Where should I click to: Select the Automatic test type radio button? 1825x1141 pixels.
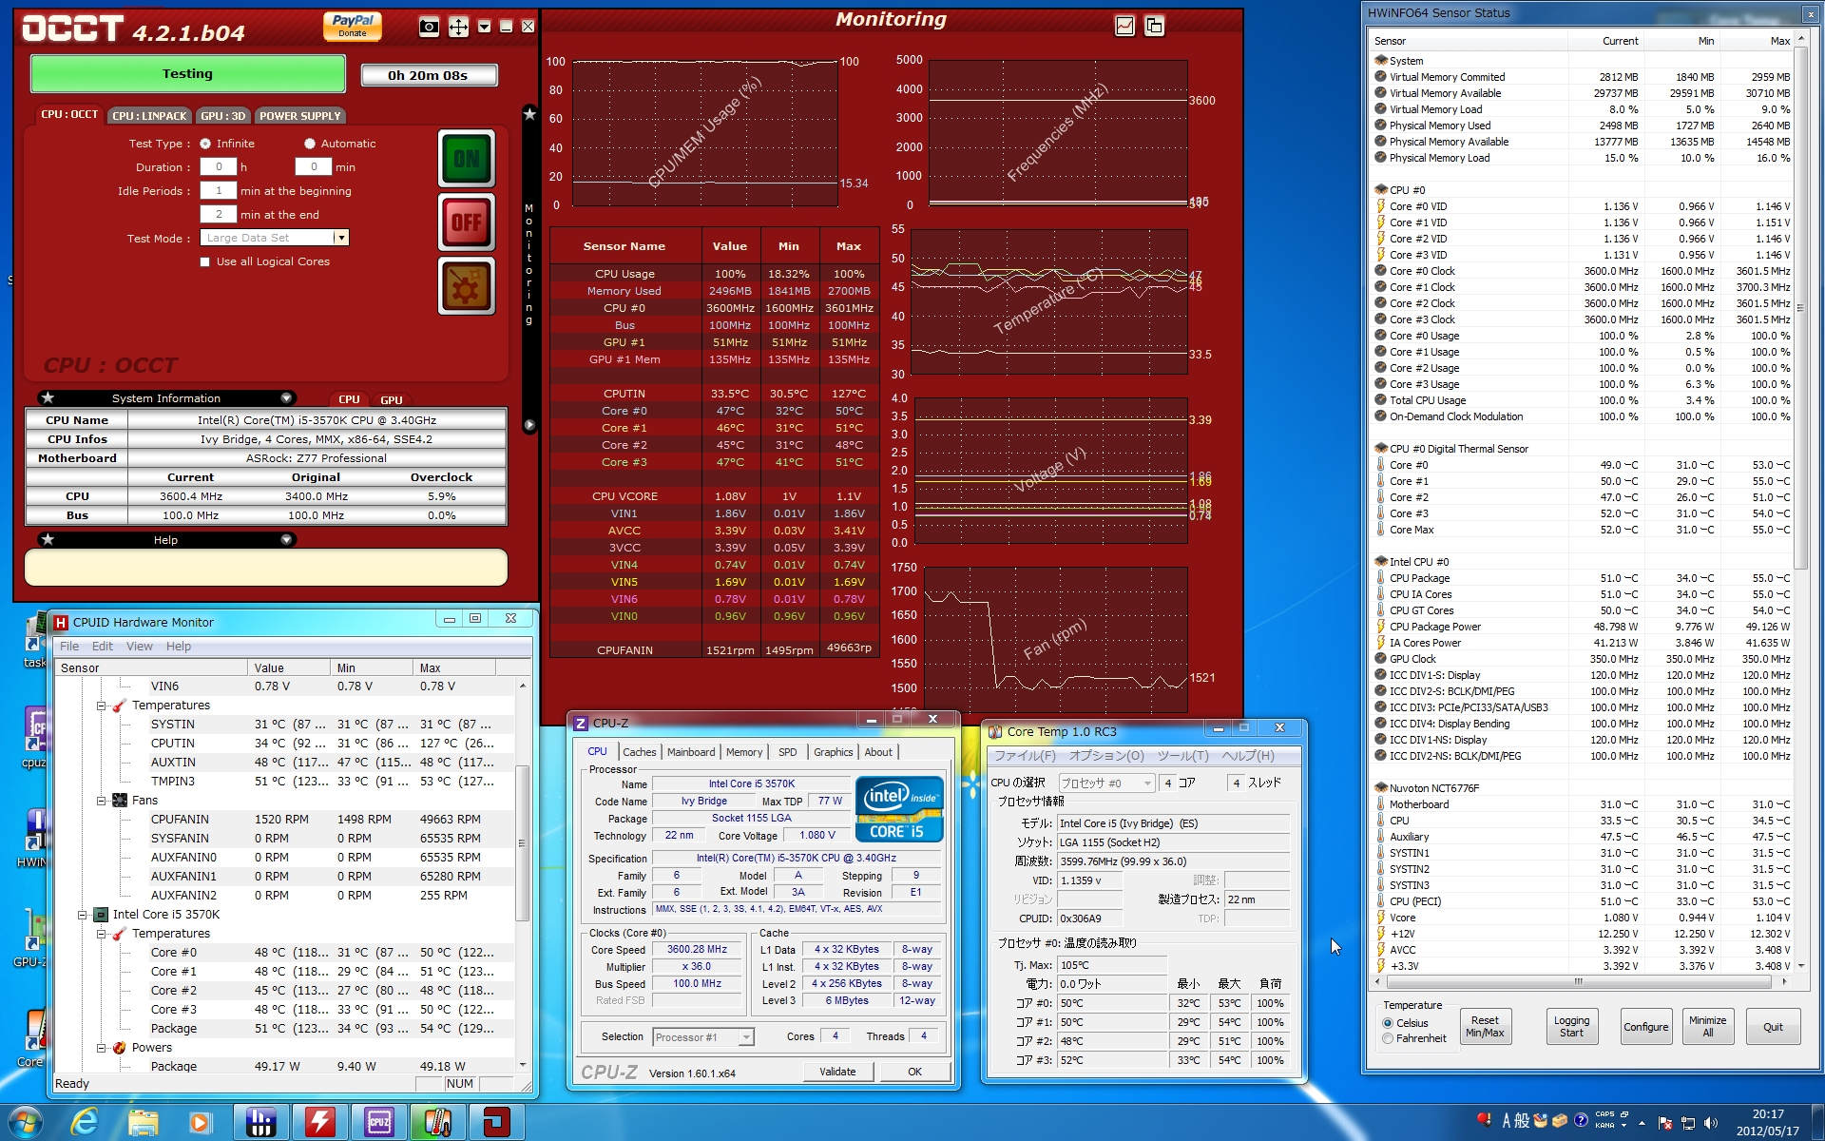(310, 144)
